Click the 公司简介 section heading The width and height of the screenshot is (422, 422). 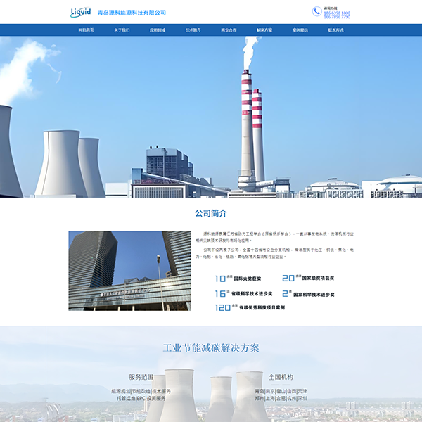point(211,213)
